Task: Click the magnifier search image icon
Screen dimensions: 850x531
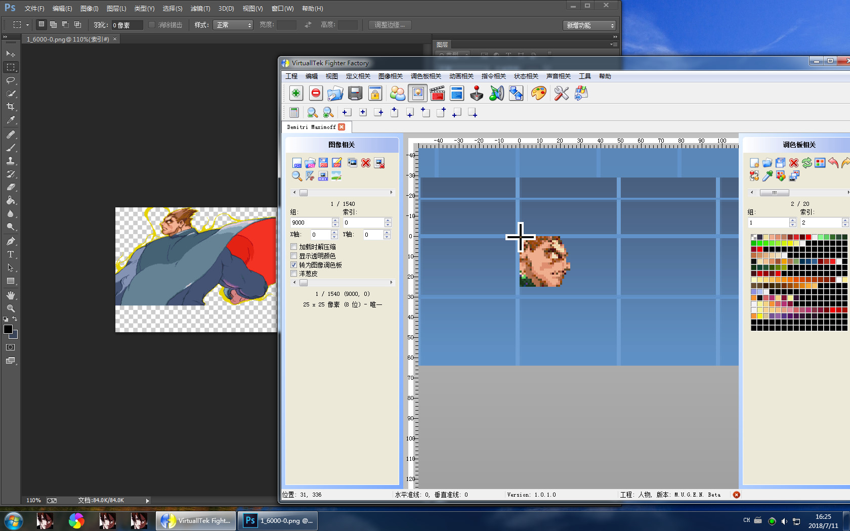Action: click(x=297, y=176)
